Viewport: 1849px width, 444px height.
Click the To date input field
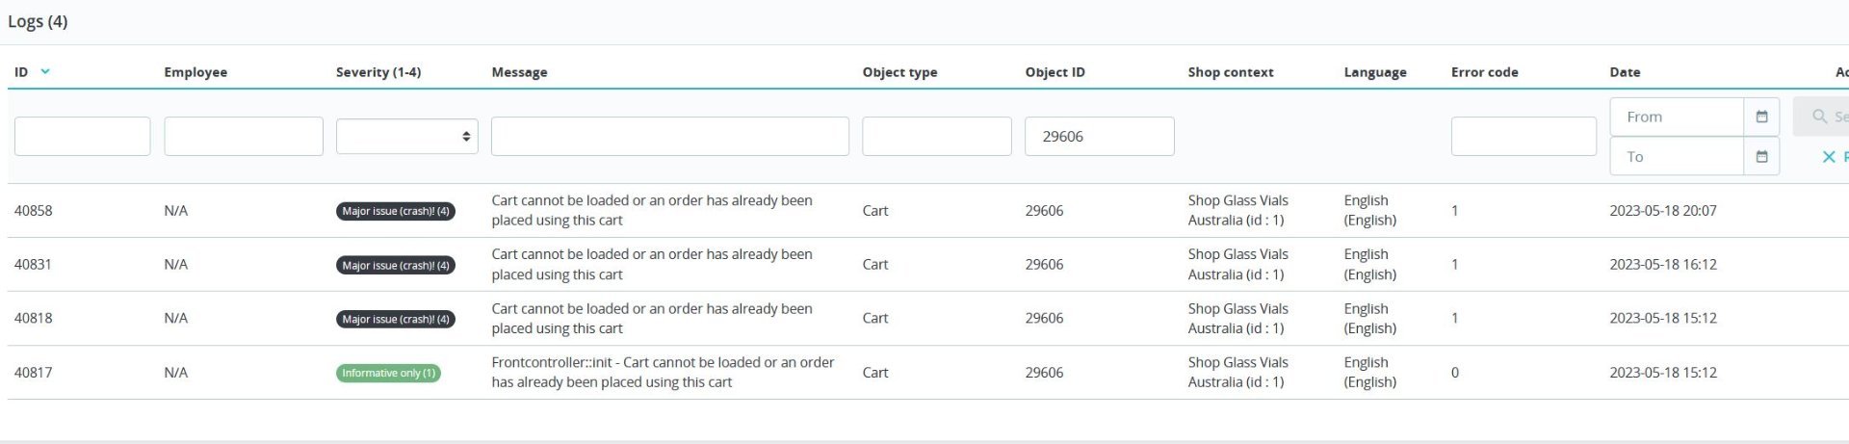click(x=1676, y=156)
